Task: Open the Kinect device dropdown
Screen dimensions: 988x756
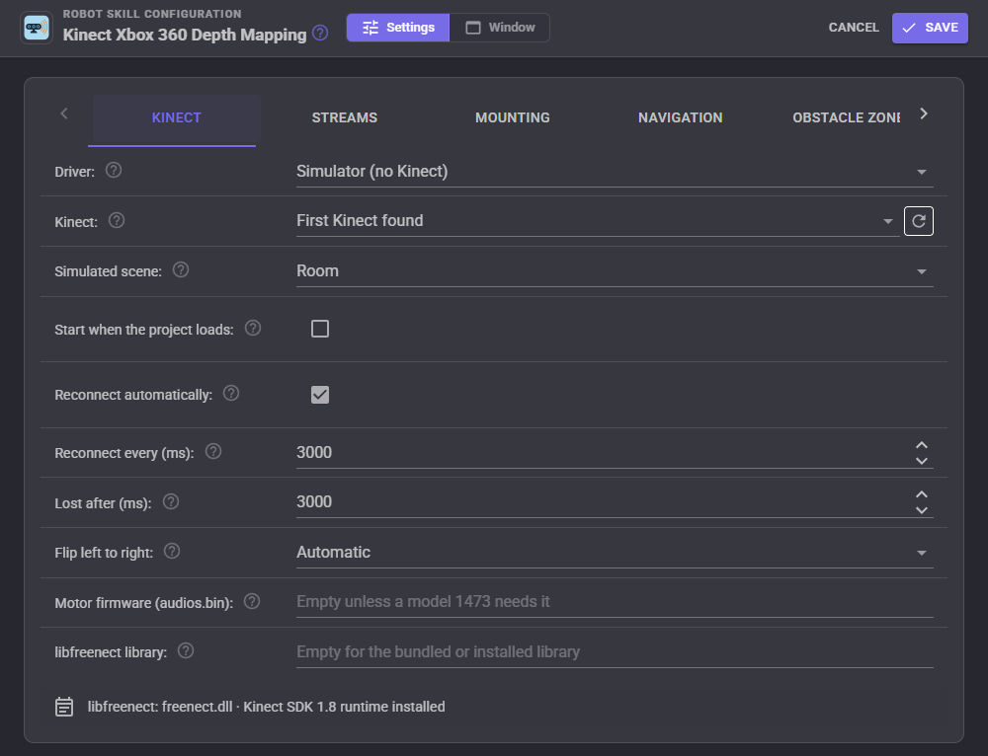Action: pyautogui.click(x=598, y=221)
